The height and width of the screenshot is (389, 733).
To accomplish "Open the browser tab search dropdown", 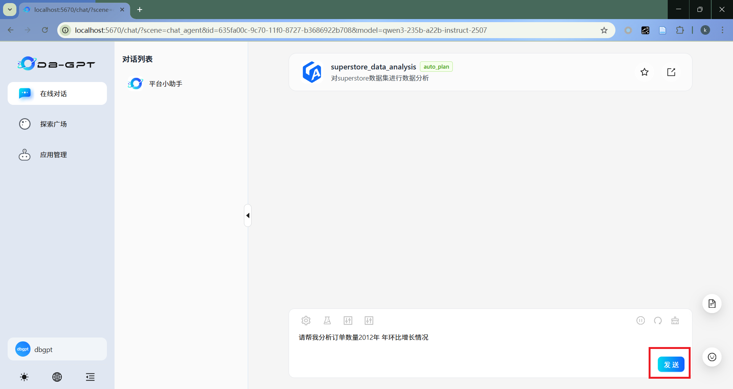I will [x=10, y=10].
